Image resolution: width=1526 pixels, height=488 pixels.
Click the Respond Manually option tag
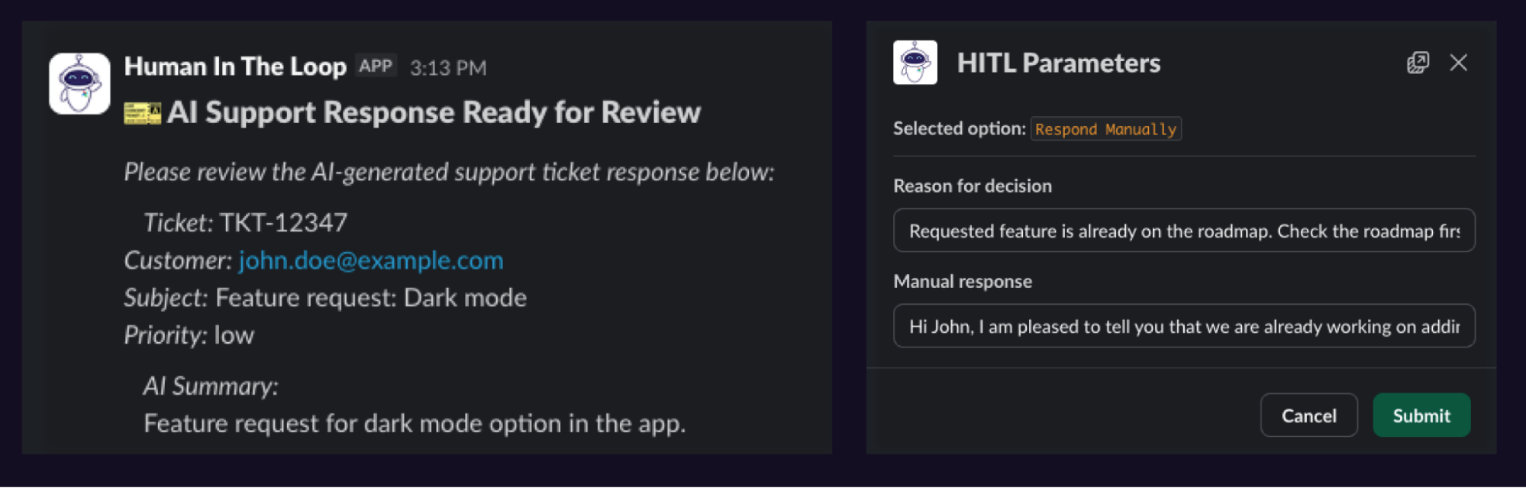[x=1105, y=129]
